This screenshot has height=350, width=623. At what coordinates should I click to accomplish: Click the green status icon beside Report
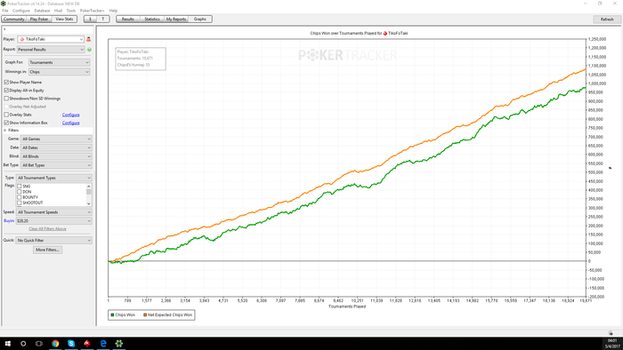pyautogui.click(x=89, y=50)
